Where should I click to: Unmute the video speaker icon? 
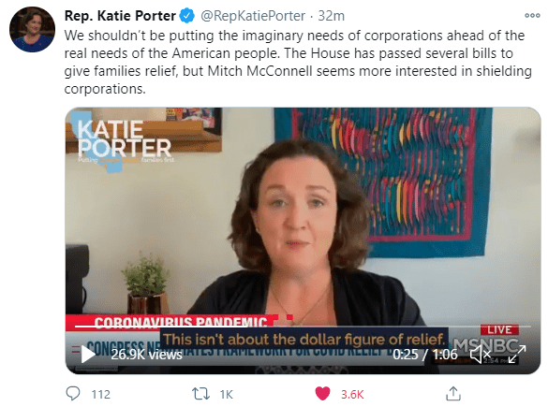pos(481,355)
